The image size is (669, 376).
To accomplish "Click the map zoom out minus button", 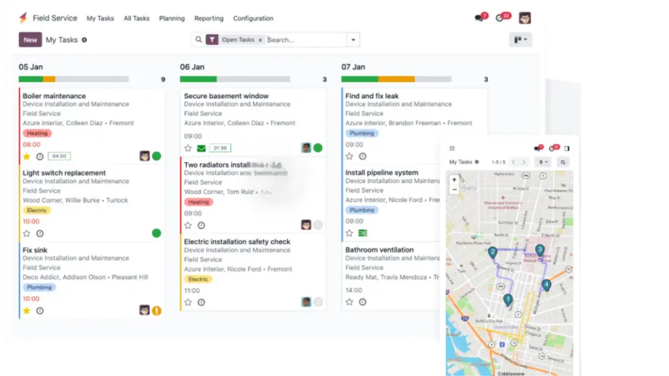I will (x=454, y=189).
